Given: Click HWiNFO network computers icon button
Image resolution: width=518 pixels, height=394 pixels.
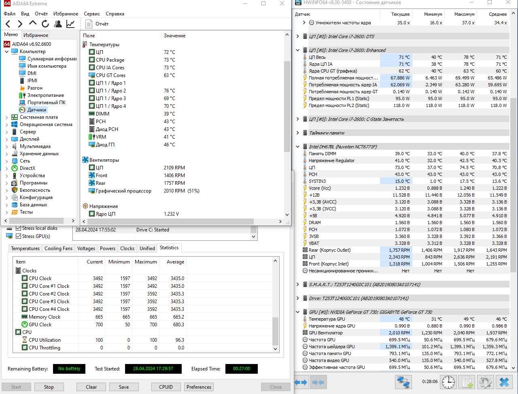Looking at the screenshot, I should coord(403,382).
